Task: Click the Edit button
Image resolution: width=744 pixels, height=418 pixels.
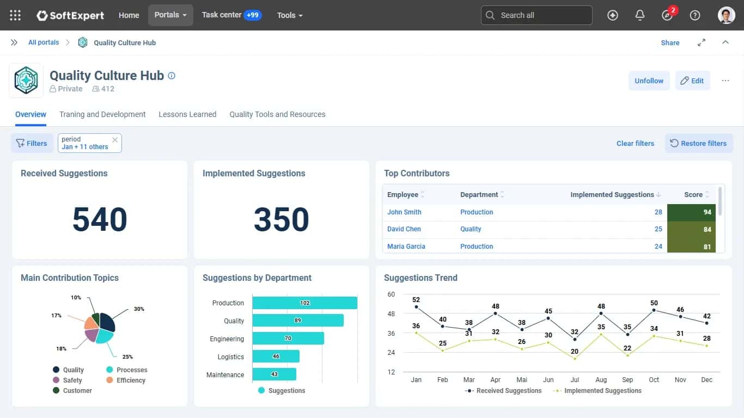Action: click(x=692, y=81)
